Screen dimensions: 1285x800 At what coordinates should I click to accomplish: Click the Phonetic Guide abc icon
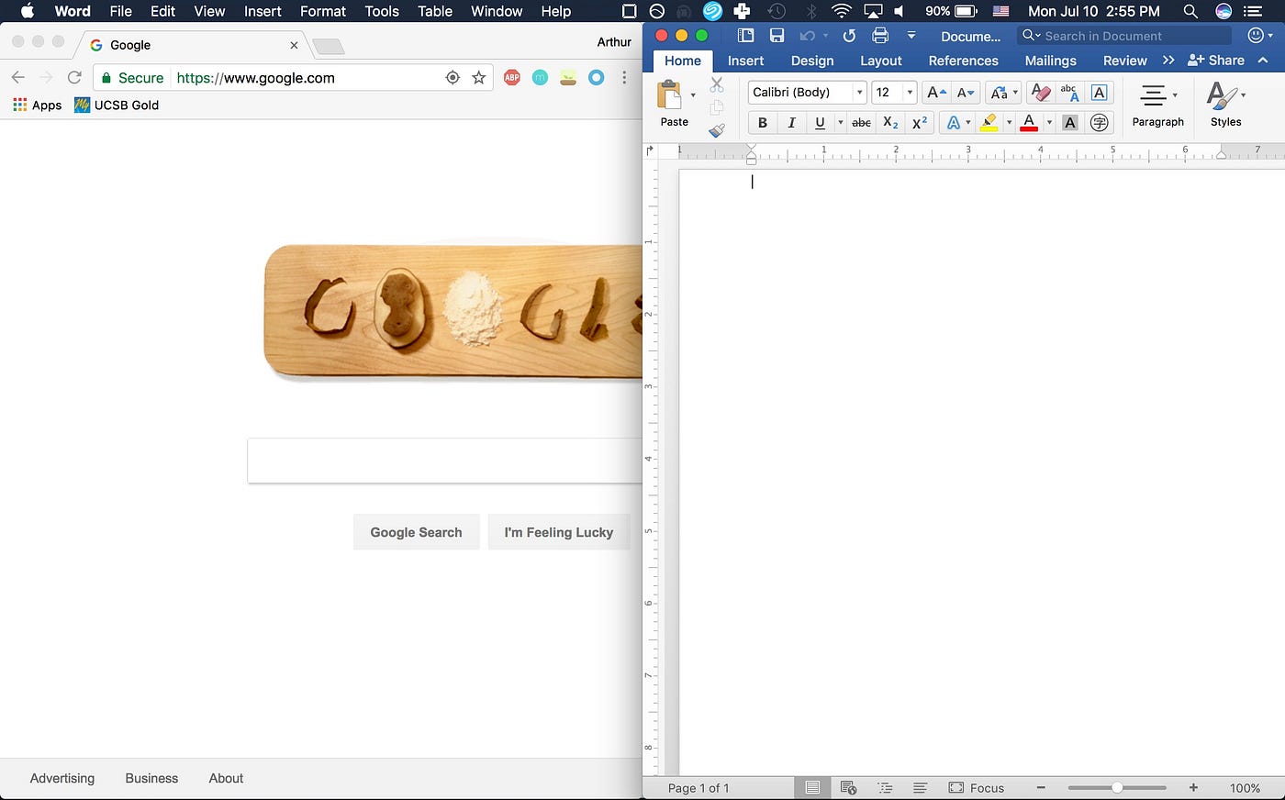tap(1069, 93)
